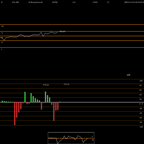Open the mini line chart thumbnail

pyautogui.click(x=71, y=138)
